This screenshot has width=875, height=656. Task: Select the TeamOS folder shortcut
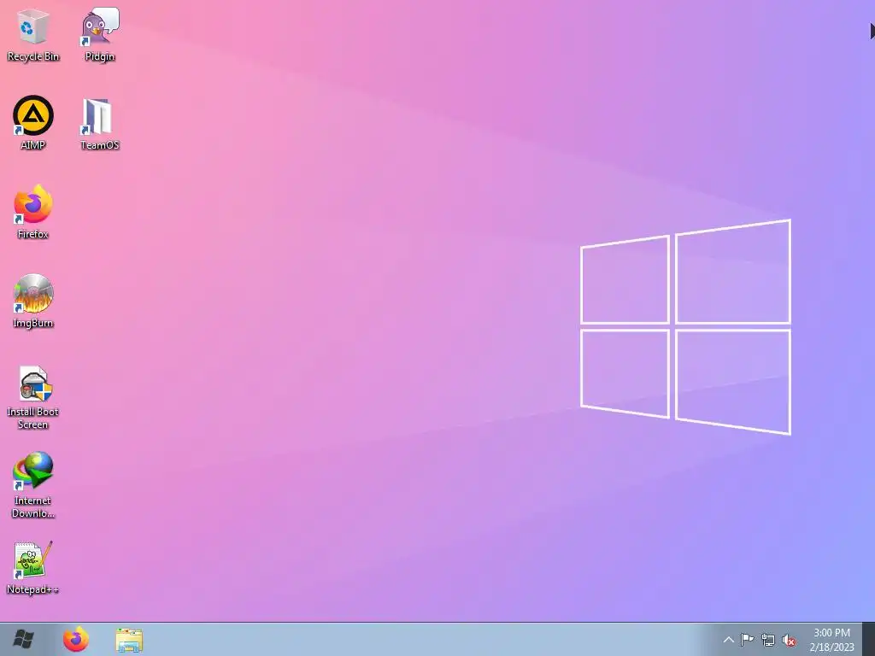(100, 123)
